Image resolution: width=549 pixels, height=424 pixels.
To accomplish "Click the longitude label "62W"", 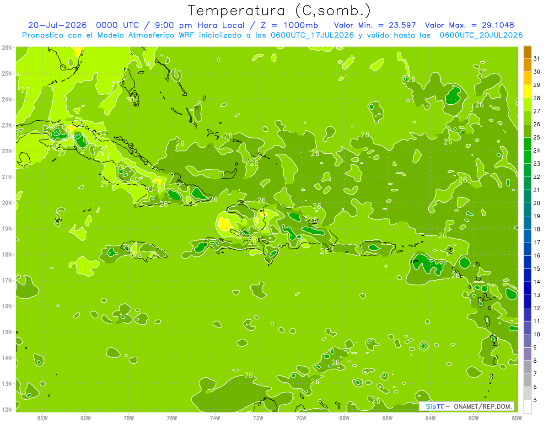I will click(474, 418).
